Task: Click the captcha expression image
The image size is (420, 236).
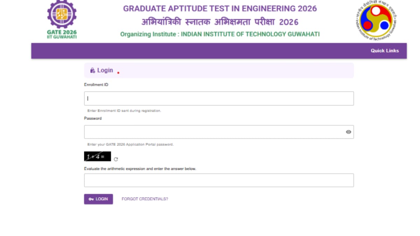Action: coord(97,156)
